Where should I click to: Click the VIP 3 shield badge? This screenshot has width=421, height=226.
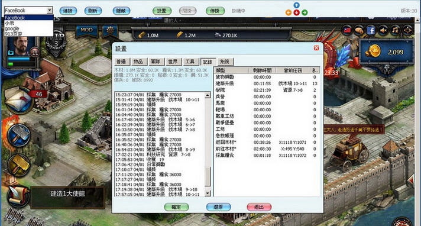click(56, 43)
